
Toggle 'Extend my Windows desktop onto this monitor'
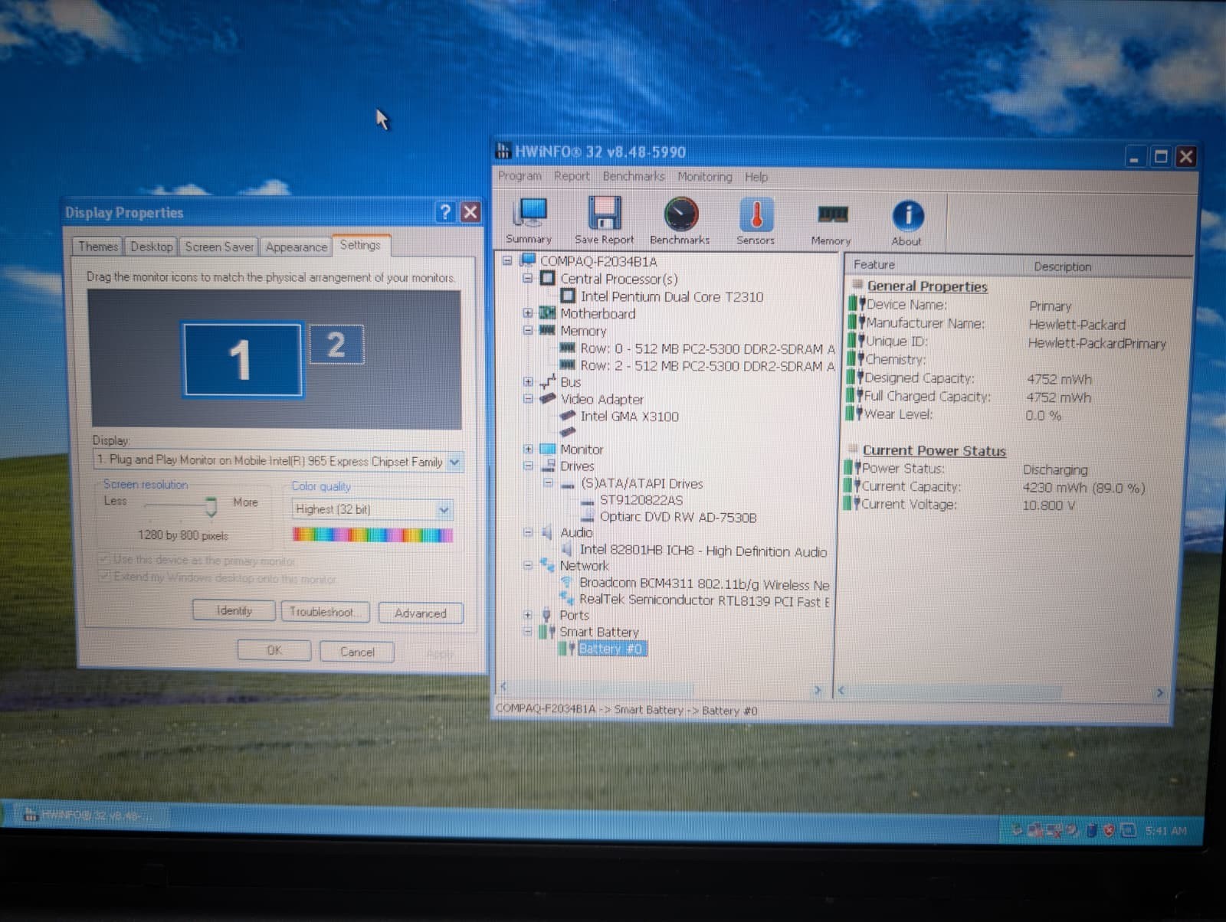[x=103, y=576]
